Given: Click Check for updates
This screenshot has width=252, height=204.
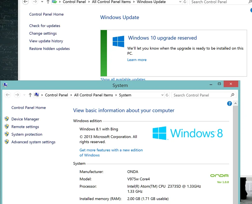Looking at the screenshot, I should (45, 26).
